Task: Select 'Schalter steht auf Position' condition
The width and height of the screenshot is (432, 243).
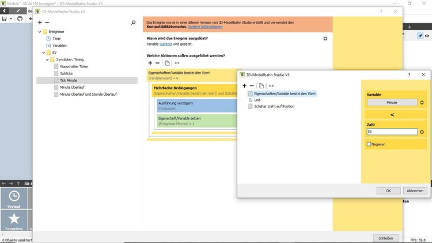Action: coord(274,106)
